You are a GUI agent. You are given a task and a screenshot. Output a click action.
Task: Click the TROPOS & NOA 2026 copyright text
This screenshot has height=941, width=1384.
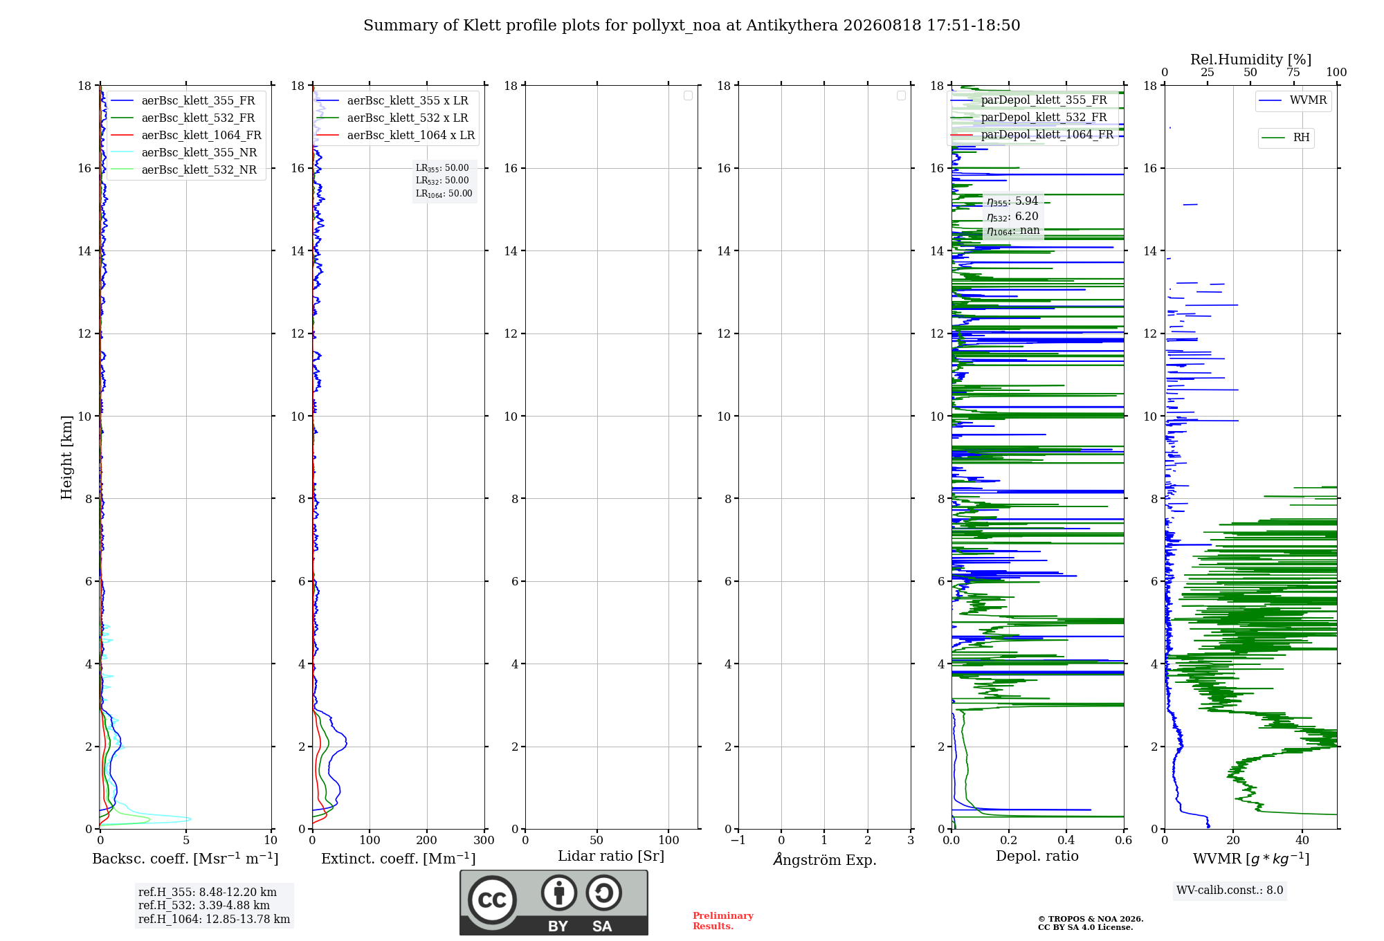[x=1091, y=919]
